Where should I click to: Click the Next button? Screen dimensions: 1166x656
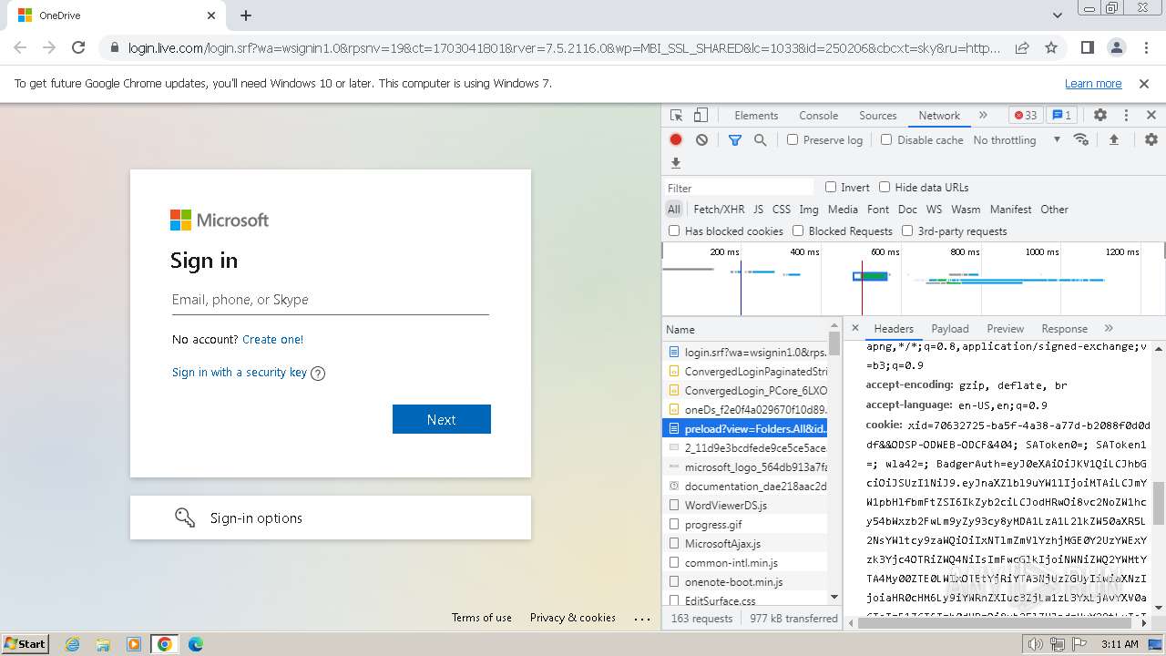point(441,419)
